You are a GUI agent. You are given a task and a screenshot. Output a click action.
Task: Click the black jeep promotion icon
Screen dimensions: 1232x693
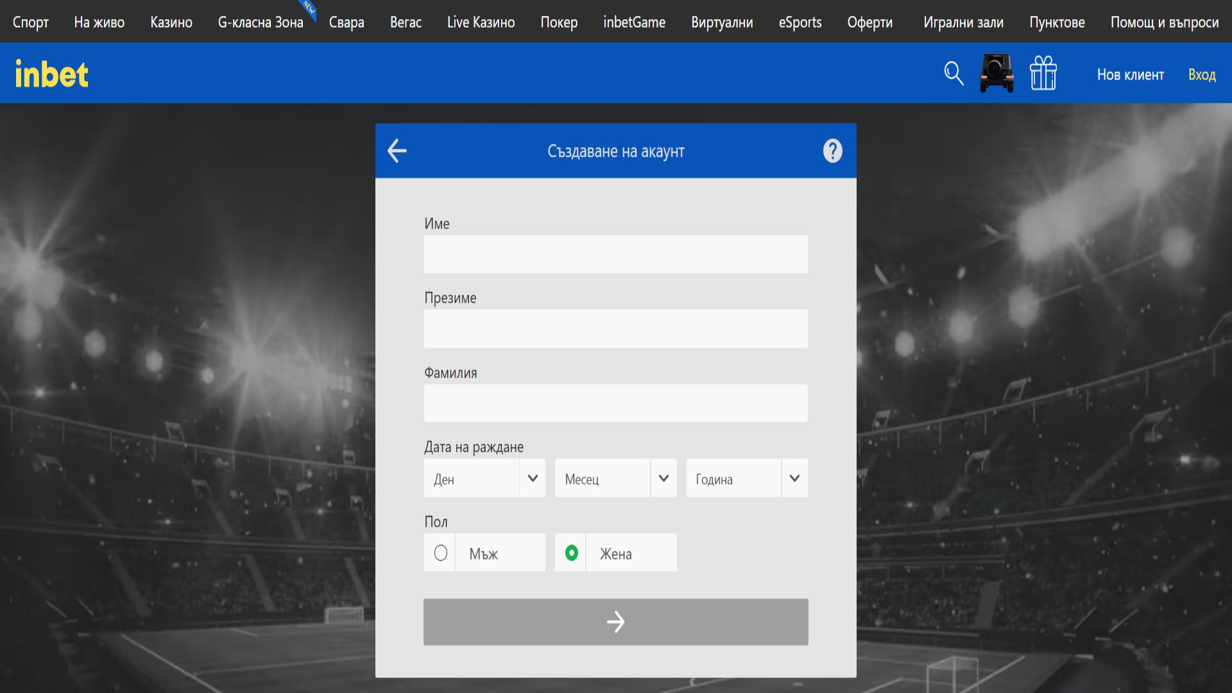(x=997, y=73)
